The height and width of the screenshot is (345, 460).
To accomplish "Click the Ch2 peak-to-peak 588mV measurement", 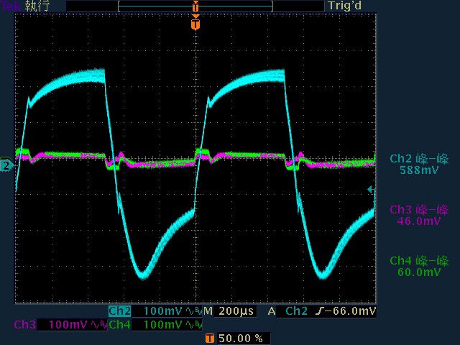I will tap(419, 165).
